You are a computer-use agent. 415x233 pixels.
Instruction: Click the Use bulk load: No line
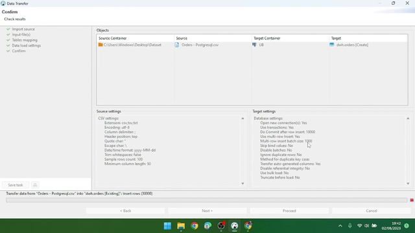(x=274, y=173)
